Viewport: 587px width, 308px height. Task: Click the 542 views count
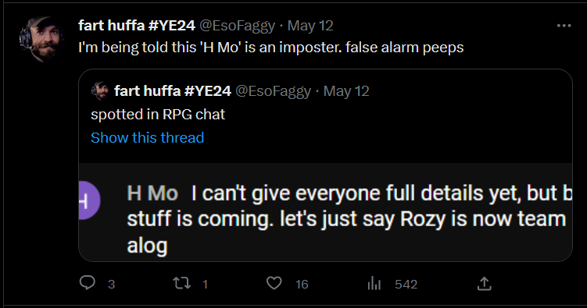(406, 285)
